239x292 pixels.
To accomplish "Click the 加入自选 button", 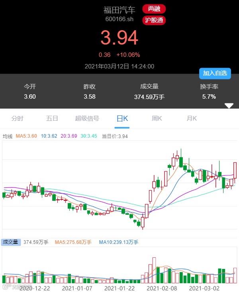I will tap(215, 73).
